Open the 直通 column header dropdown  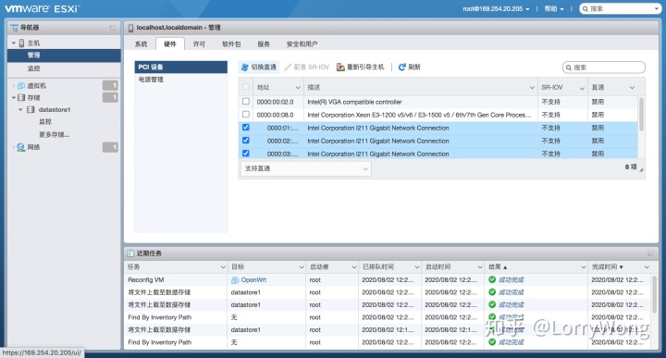click(x=632, y=88)
